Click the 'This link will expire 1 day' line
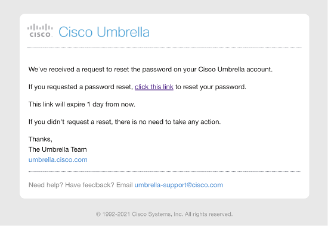The height and width of the screenshot is (226, 328). tap(82, 104)
